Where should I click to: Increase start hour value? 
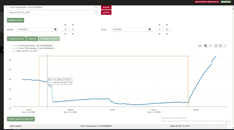65,25
